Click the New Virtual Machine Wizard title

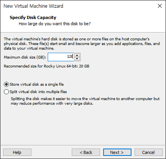pyautogui.click(x=33, y=6)
